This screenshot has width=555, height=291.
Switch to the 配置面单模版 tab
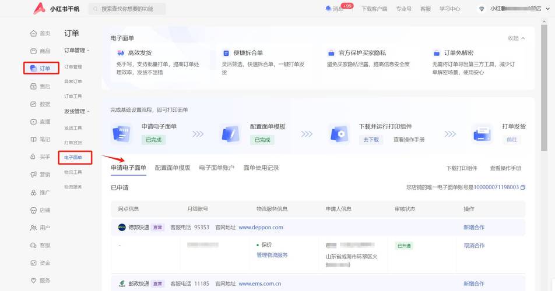pyautogui.click(x=173, y=168)
